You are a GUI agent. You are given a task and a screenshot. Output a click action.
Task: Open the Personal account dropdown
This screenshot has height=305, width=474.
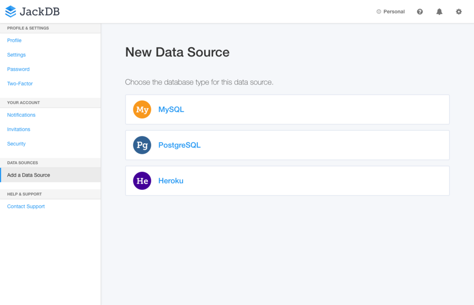[394, 12]
